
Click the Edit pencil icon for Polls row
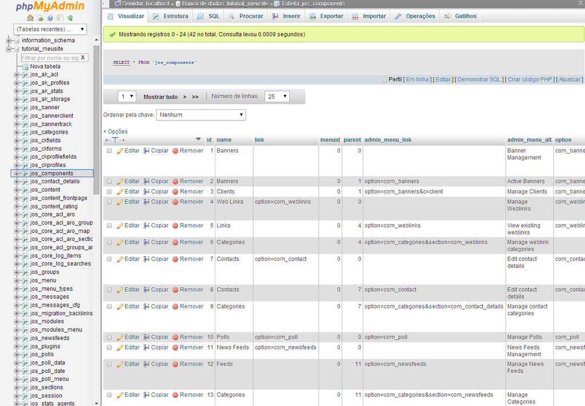tap(120, 337)
